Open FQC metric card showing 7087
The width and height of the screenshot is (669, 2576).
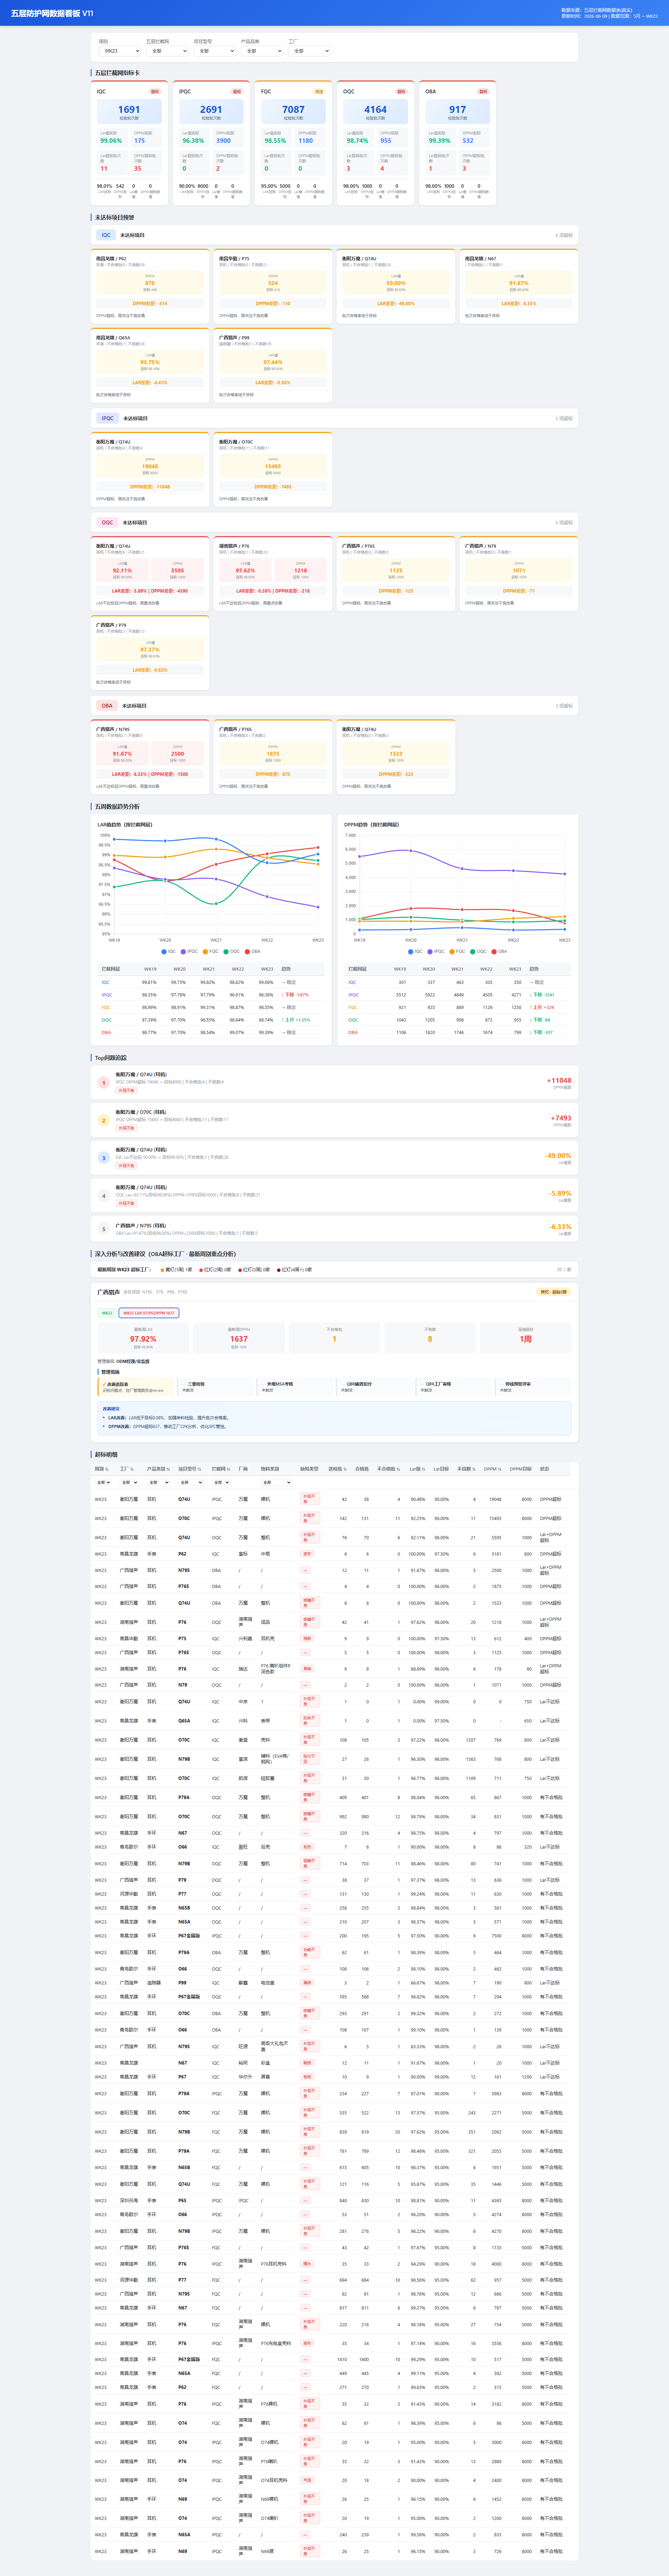[293, 143]
